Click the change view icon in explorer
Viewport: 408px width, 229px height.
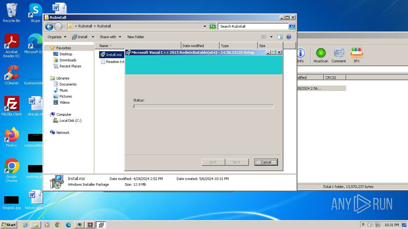point(264,37)
